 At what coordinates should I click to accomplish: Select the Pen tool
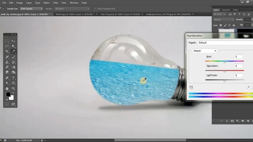click(x=7, y=78)
